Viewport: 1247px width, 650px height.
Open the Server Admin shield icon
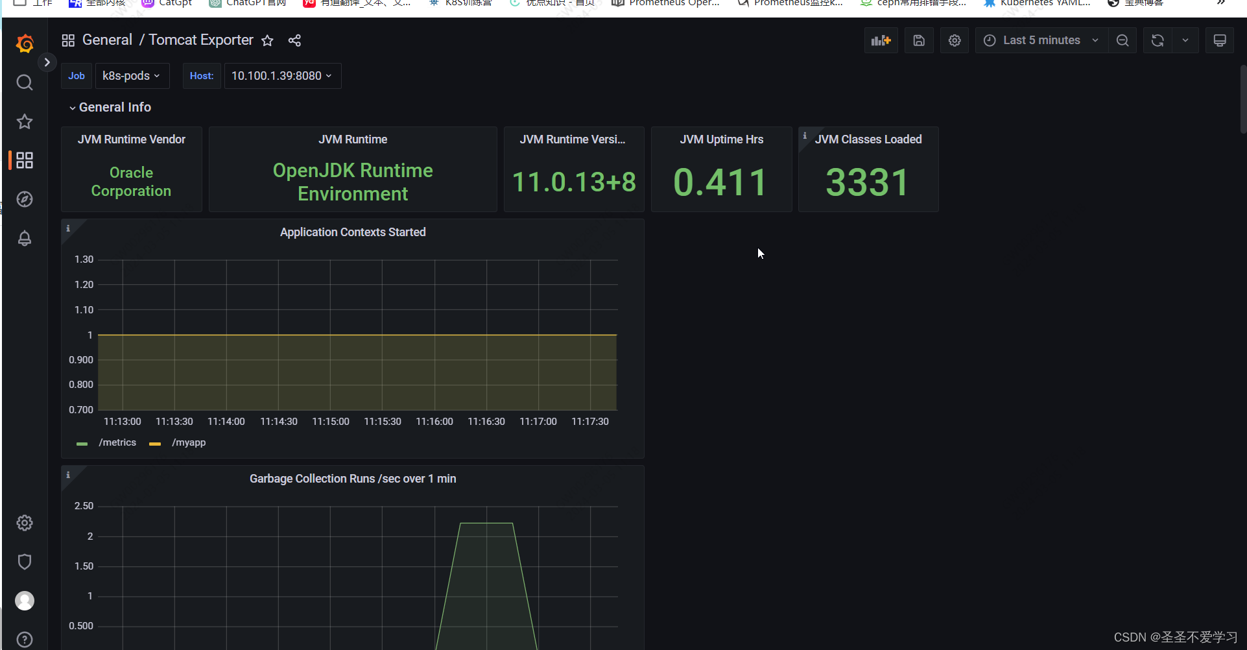click(x=25, y=562)
